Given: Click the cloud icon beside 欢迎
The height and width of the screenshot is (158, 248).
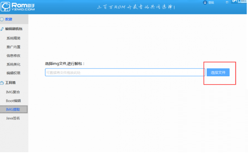Looking at the screenshot, I should 2,19.
